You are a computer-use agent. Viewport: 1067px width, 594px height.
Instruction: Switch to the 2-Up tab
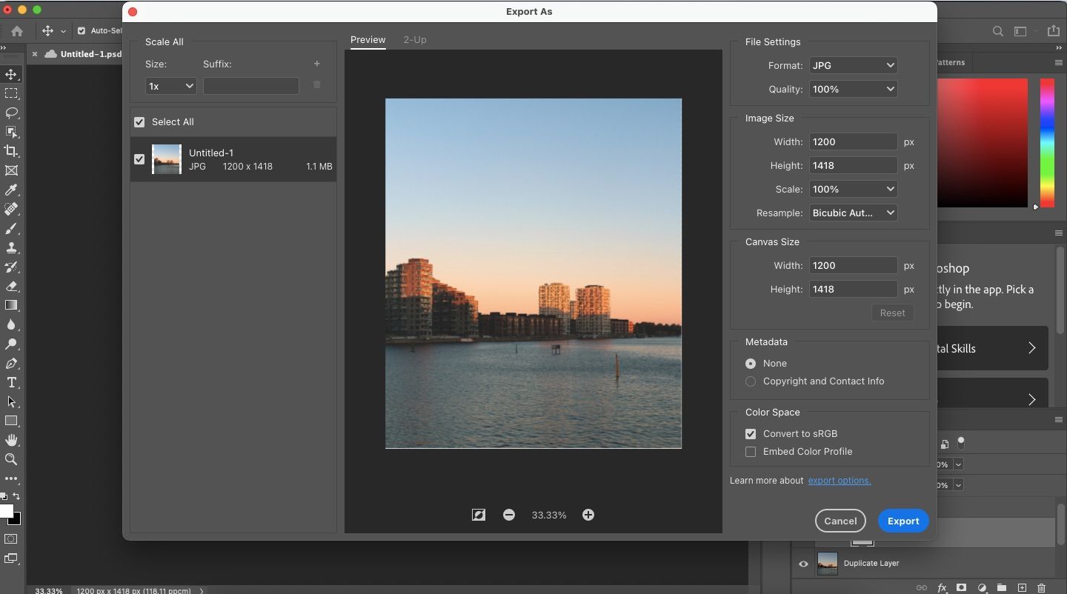(415, 40)
